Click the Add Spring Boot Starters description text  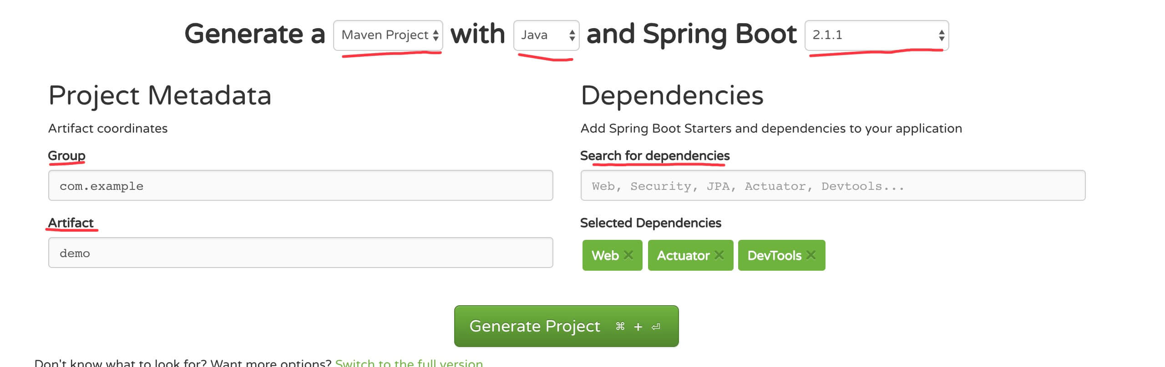pos(771,129)
